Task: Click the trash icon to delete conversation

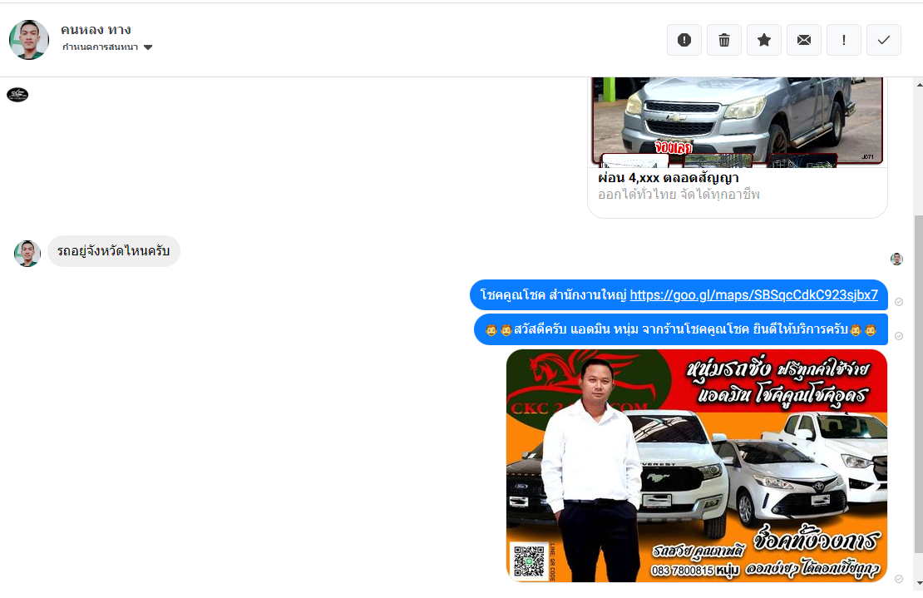Action: pyautogui.click(x=724, y=40)
